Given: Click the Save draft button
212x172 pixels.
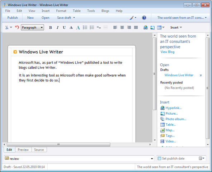Looking at the screenshot, I should (x=64, y=18).
